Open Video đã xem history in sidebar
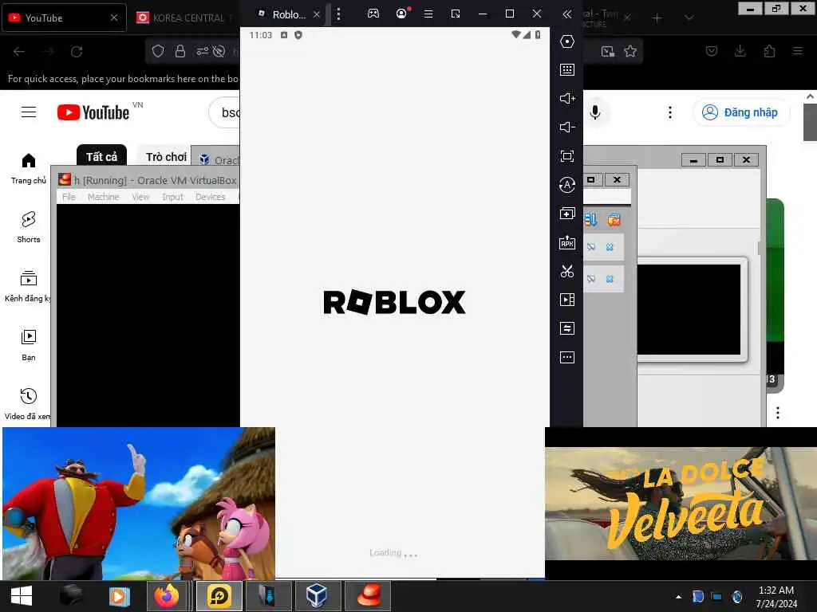This screenshot has height=612, width=817. (27, 404)
